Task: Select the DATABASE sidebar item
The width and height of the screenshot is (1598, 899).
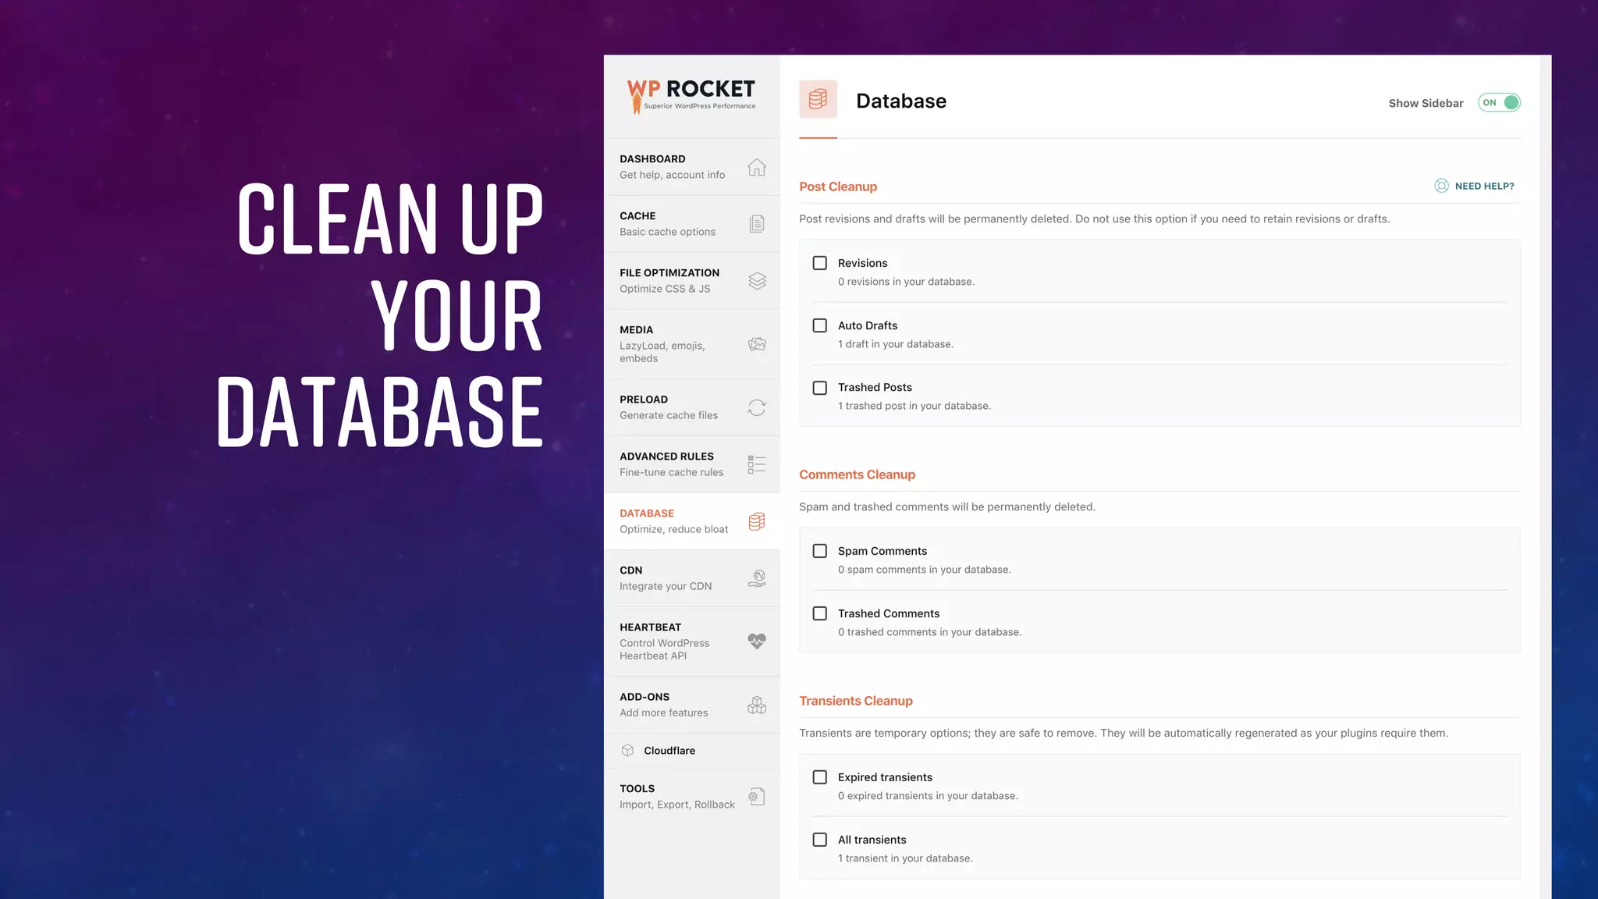Action: click(692, 521)
